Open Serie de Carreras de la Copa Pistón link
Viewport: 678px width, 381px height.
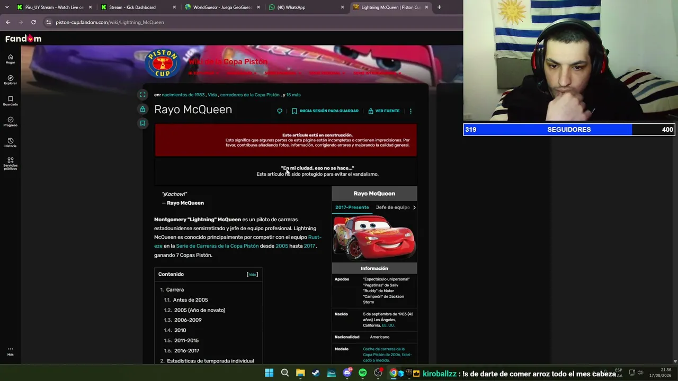[x=217, y=246]
